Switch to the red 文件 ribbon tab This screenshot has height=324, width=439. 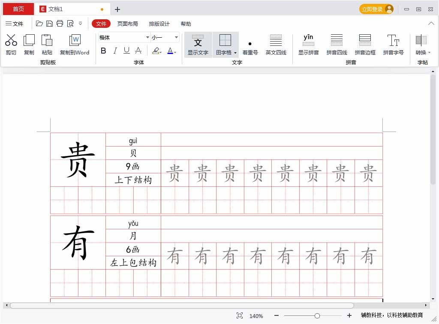101,24
